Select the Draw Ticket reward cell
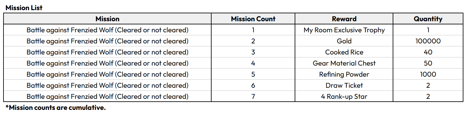Image resolution: width=465 pixels, height=114 pixels. point(344,85)
